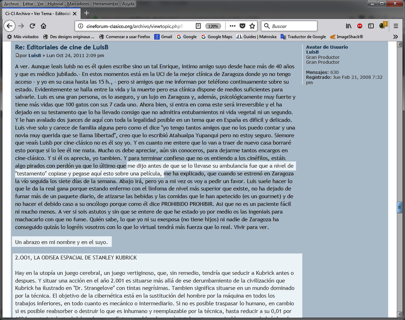405x320 pixels.
Task: Click vertical scrollbar up arrow
Action: point(399,44)
